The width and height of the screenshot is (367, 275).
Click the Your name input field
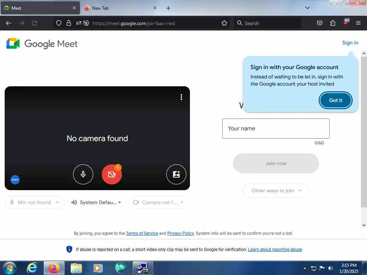click(x=276, y=129)
